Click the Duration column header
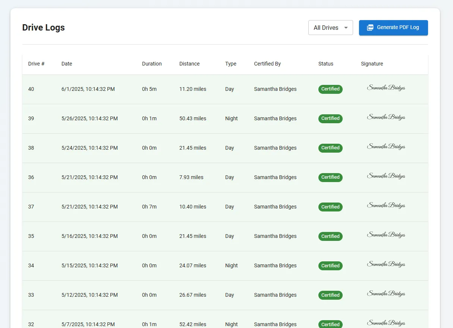Viewport: 453px width, 328px height. [152, 64]
